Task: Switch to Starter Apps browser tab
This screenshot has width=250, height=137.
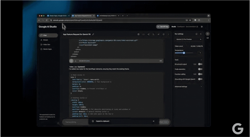Action: [58, 16]
